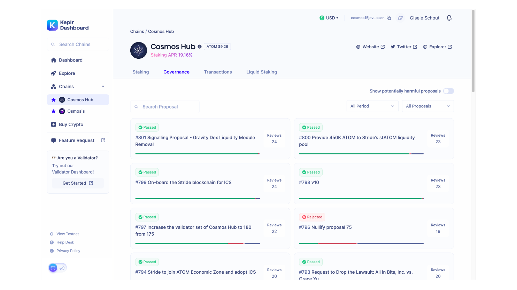Screen dimensions: 517x290
Task: Click the large Cosmos Hub atom logo
Action: click(139, 50)
